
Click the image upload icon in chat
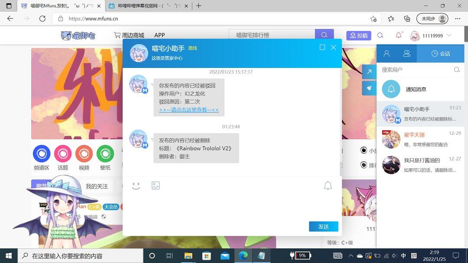pos(156,186)
